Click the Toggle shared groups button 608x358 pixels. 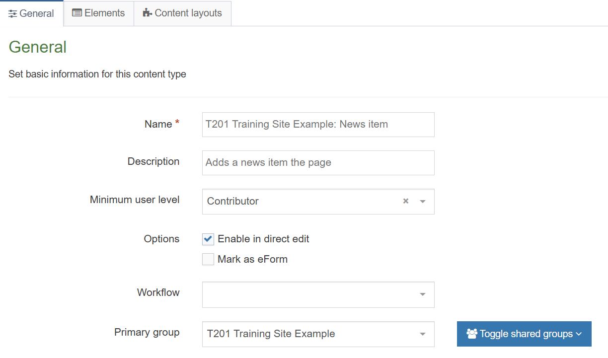point(524,334)
